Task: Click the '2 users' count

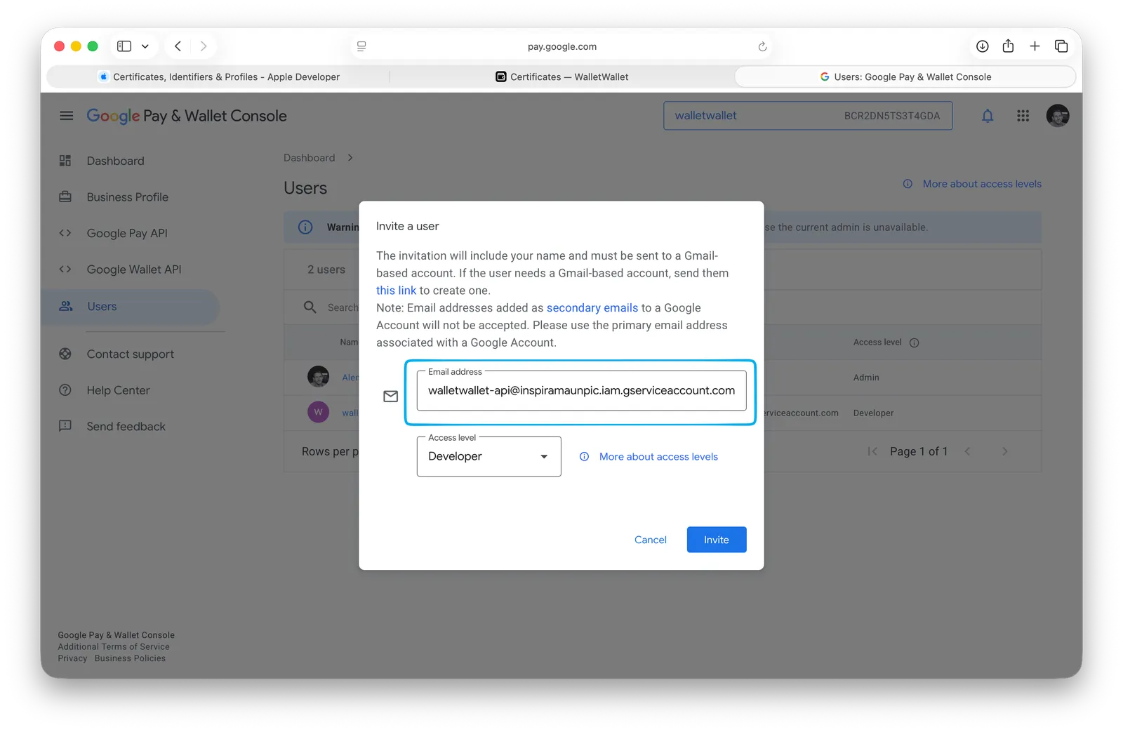Action: click(x=326, y=269)
